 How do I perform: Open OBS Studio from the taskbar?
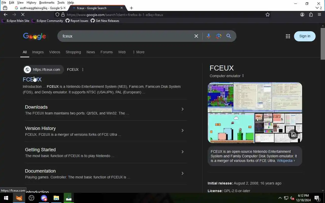coord(31,198)
